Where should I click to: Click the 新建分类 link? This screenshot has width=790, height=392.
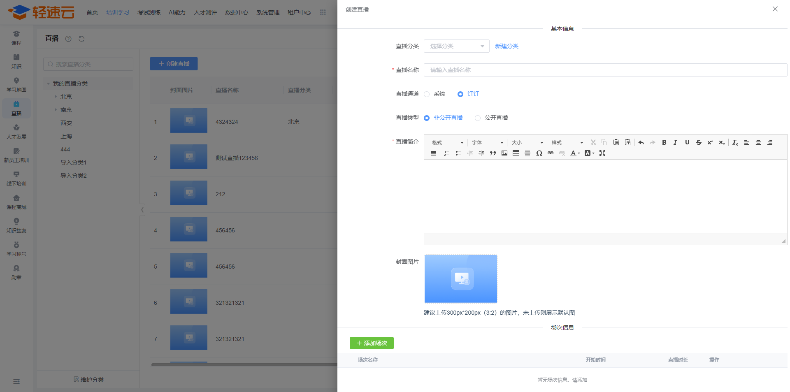tap(507, 46)
